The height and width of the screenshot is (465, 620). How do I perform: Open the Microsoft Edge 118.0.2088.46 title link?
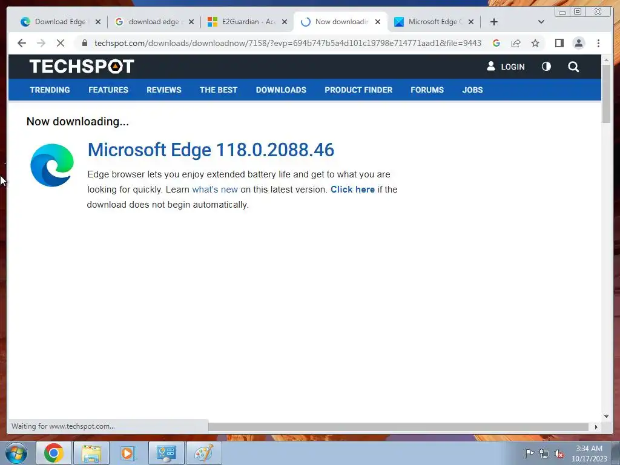(211, 150)
